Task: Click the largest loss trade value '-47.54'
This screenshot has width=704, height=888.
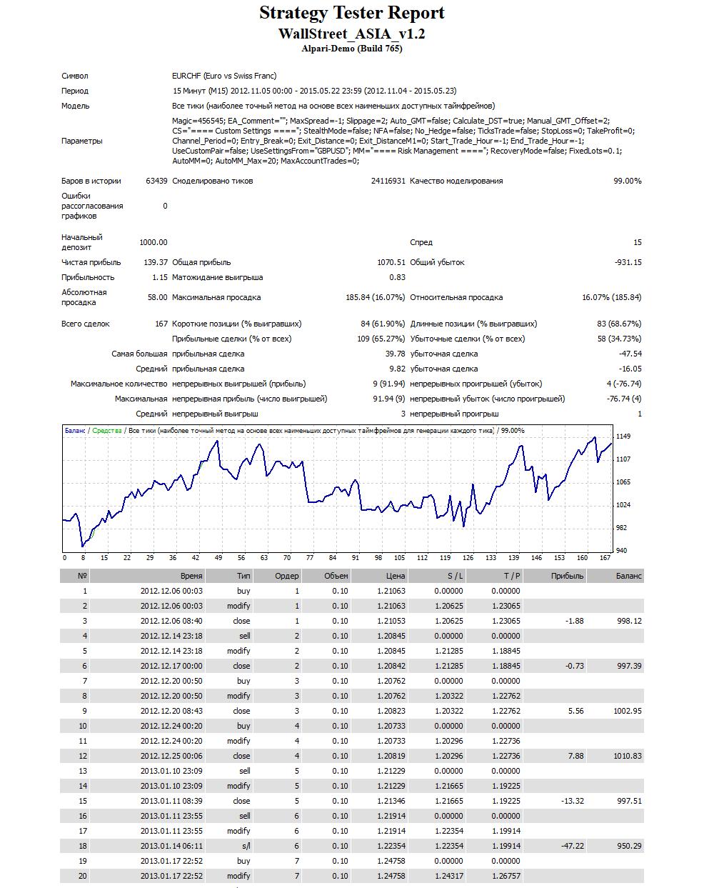Action: coord(630,354)
